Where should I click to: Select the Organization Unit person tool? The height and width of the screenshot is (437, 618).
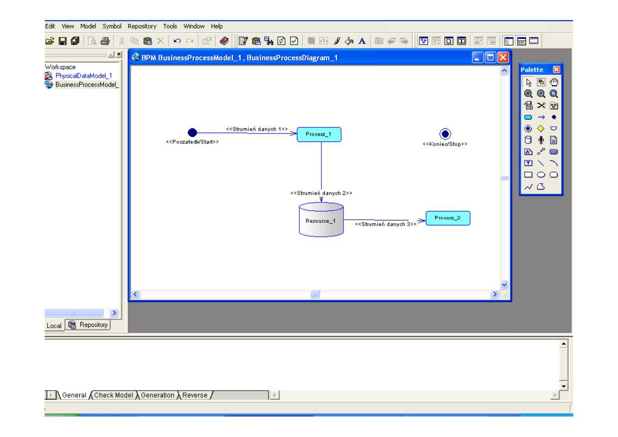(541, 140)
